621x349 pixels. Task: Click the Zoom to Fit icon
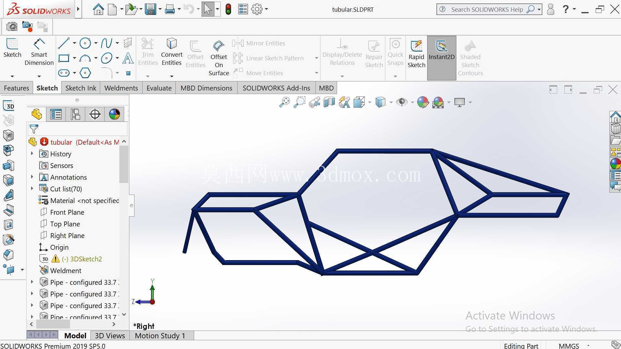pyautogui.click(x=285, y=102)
